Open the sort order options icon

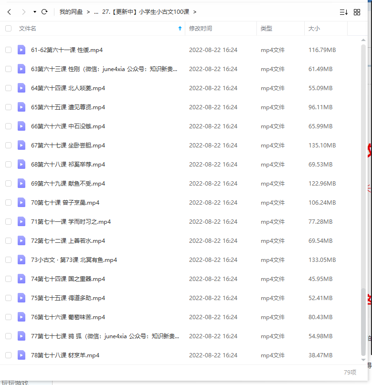(343, 12)
